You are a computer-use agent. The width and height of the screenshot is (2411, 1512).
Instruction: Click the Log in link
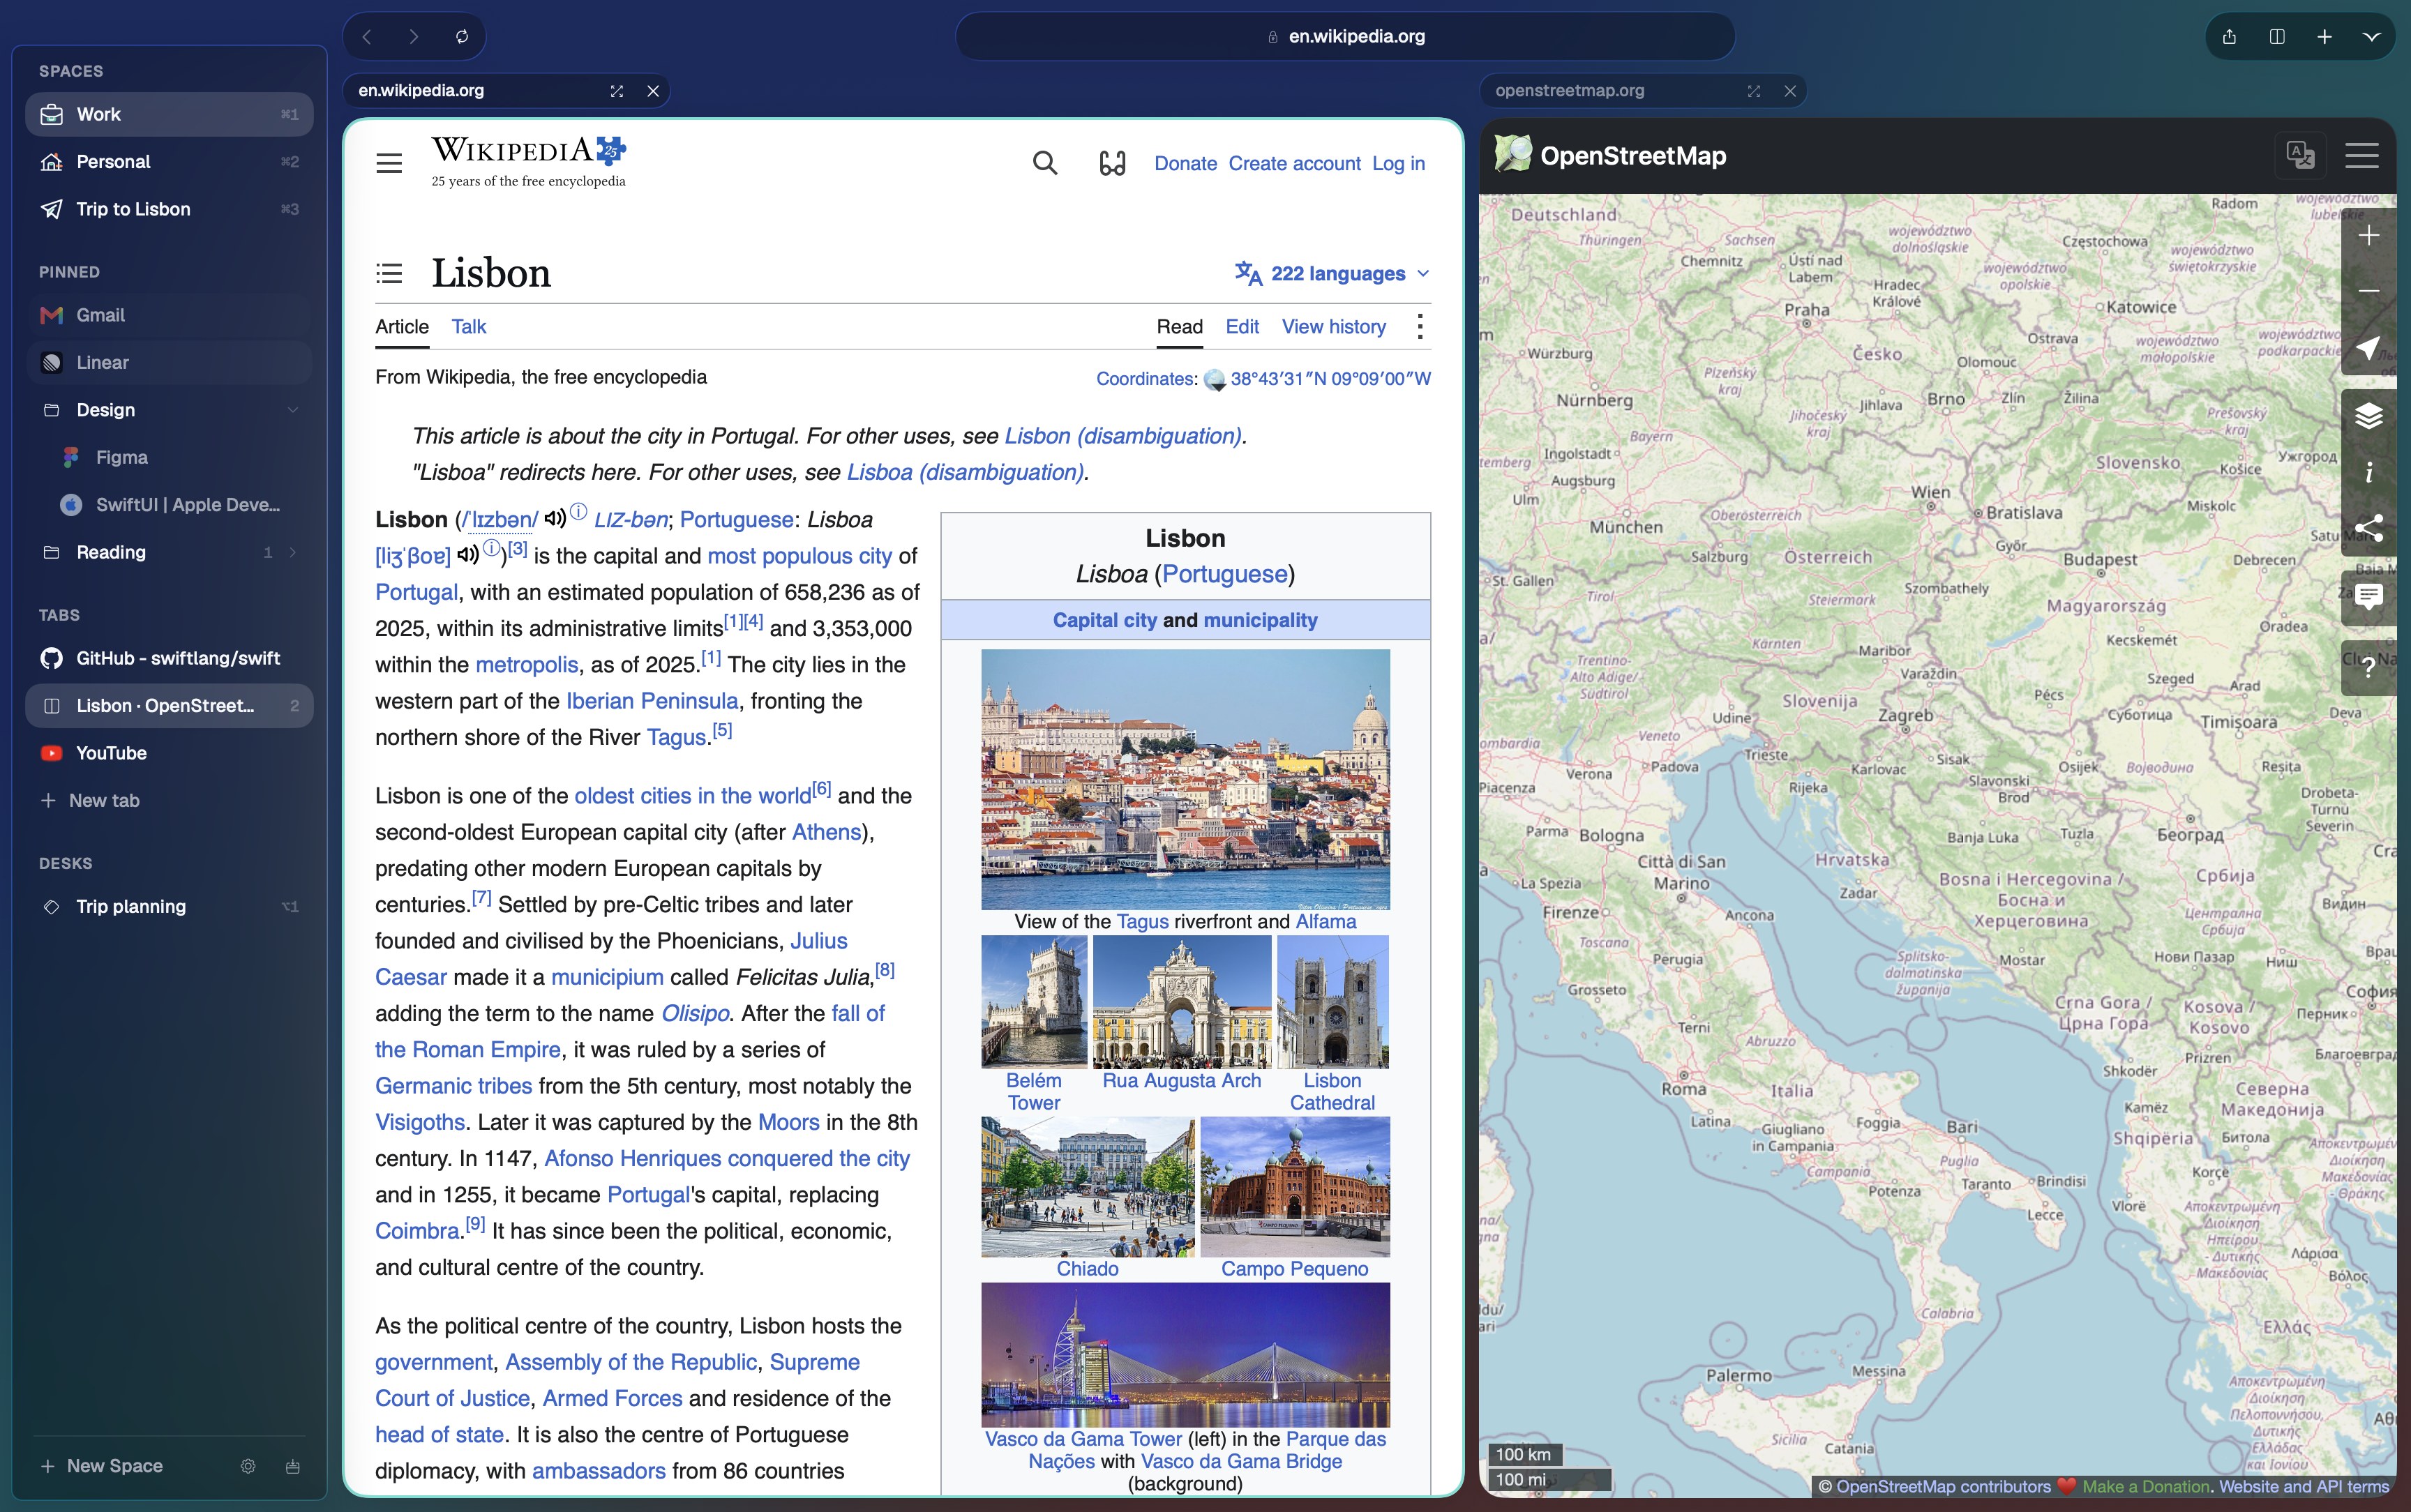pyautogui.click(x=1398, y=163)
